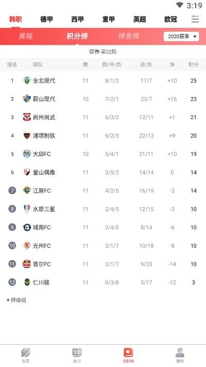Expand the 2020赛季 season dropdown
Image resolution: width=206 pixels, height=367 pixels.
(x=181, y=37)
